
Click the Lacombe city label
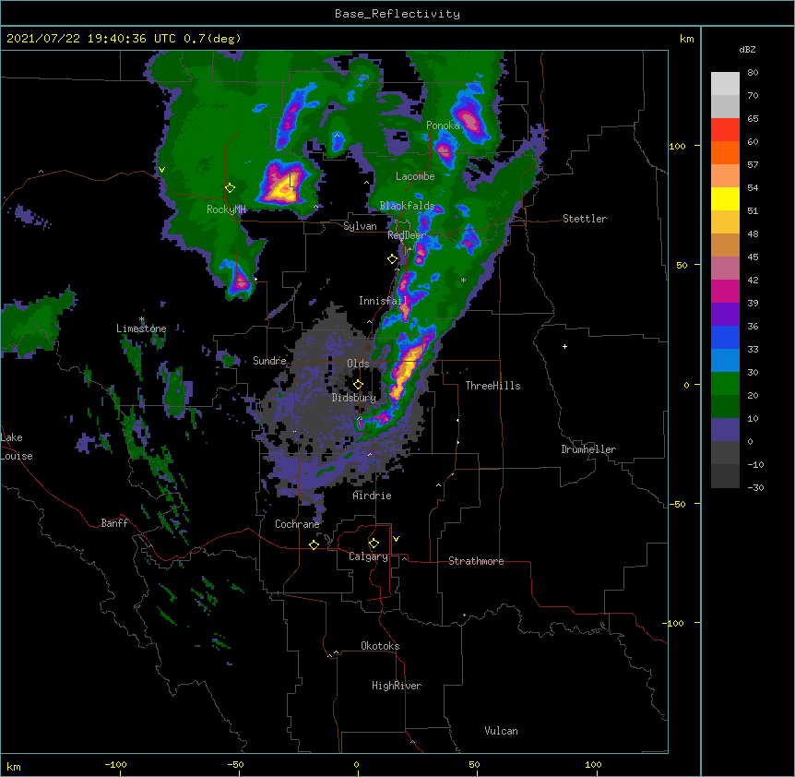point(415,176)
